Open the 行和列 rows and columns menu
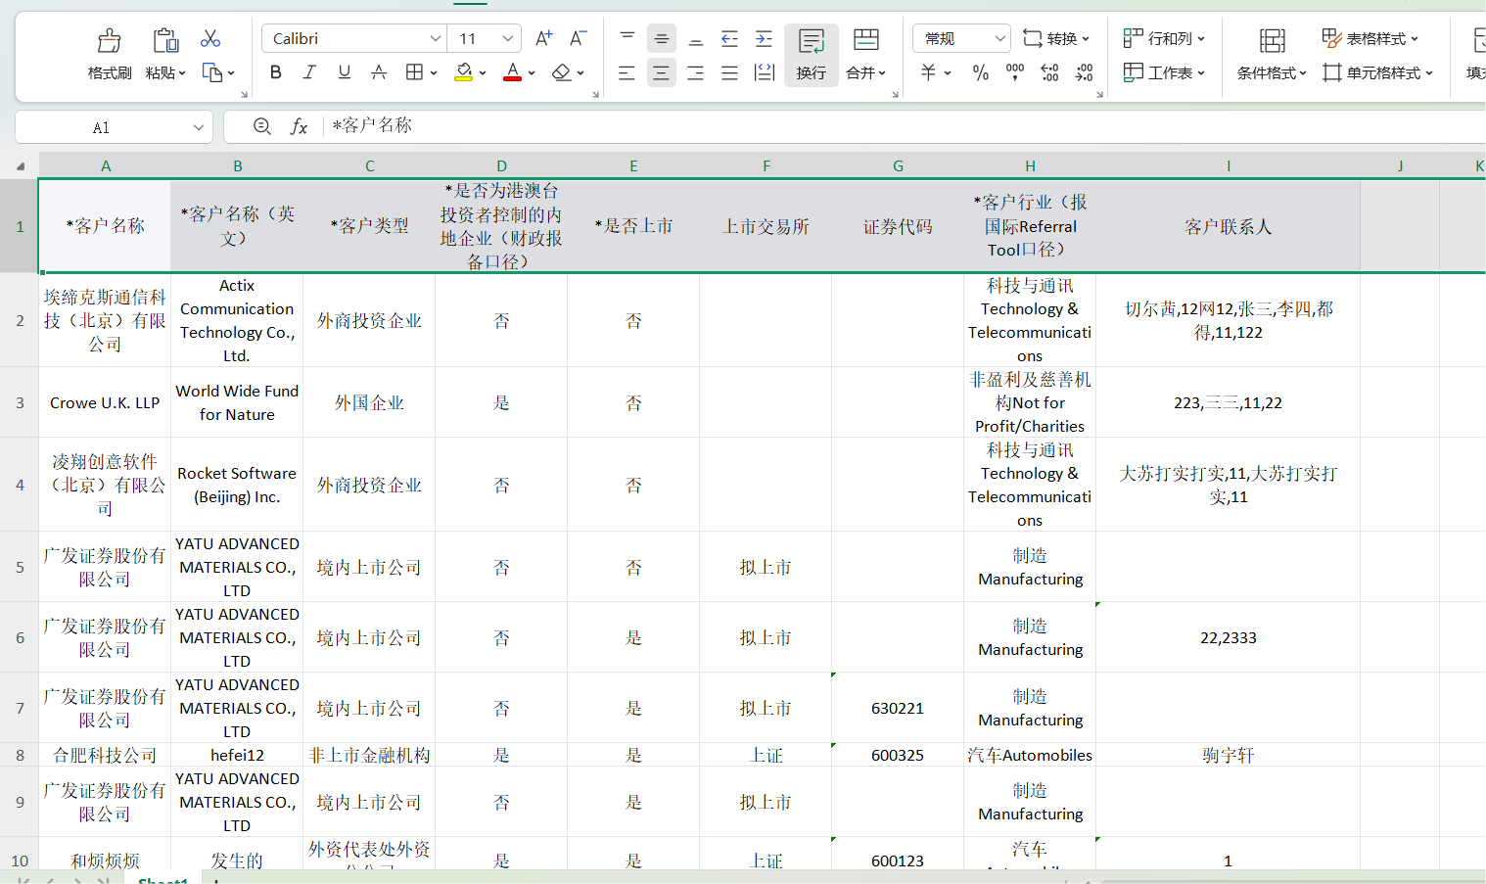Screen dimensions: 1486x884 [x=1164, y=38]
